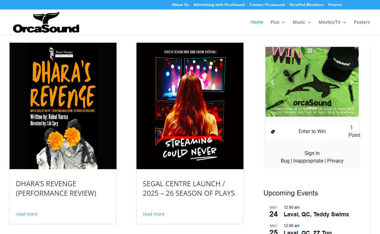Go to previous contest slide arrow

tap(272, 82)
